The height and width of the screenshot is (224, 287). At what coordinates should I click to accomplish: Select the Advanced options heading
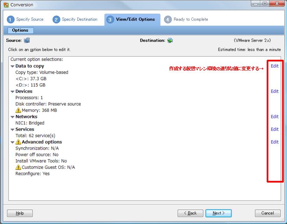coord(42,142)
